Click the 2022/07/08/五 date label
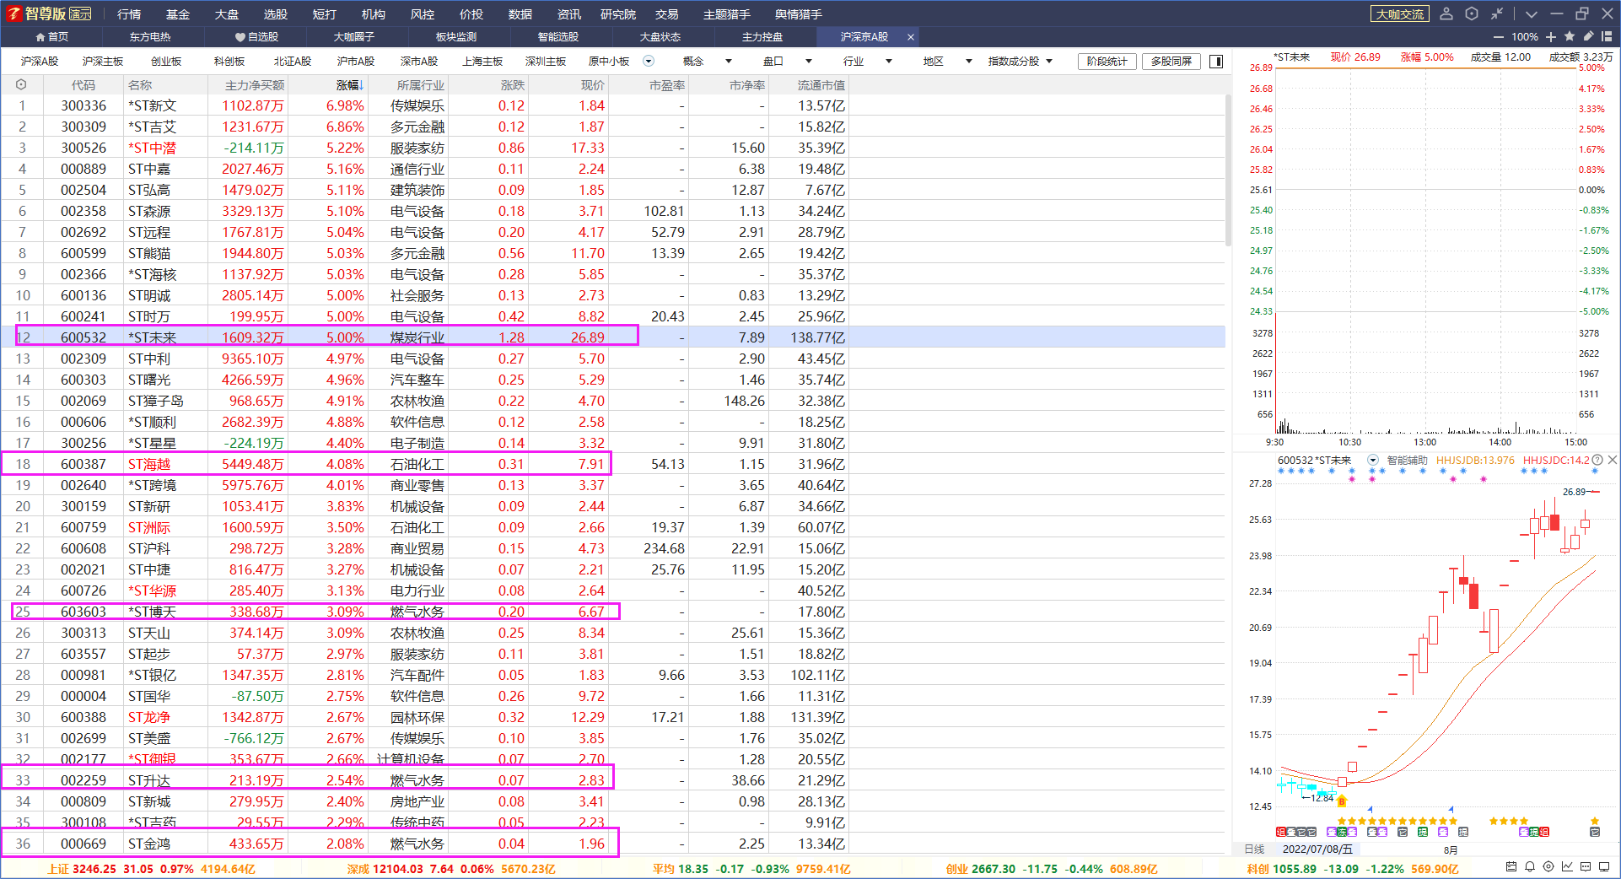The height and width of the screenshot is (879, 1621). pos(1317,849)
